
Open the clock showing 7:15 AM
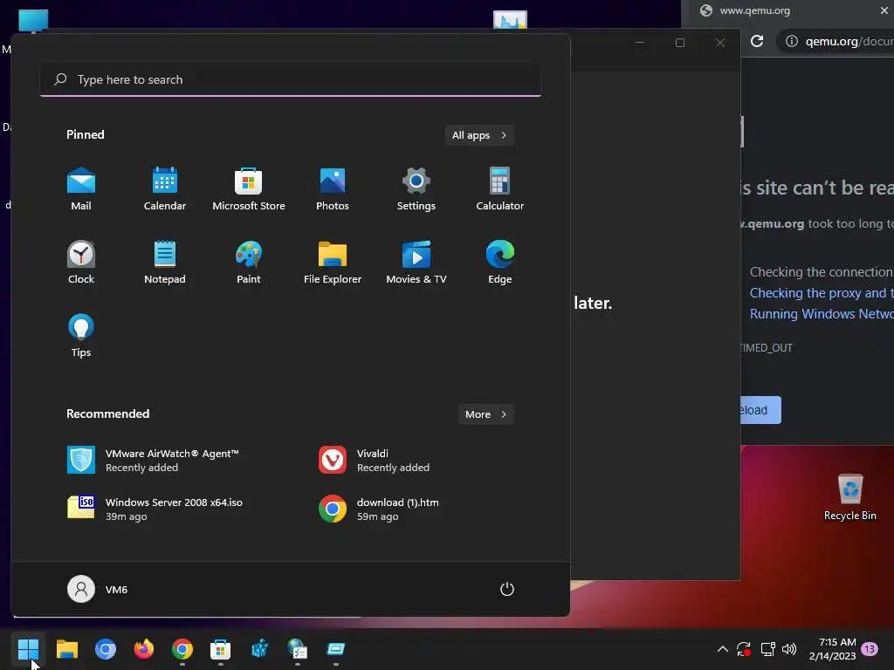(x=833, y=649)
